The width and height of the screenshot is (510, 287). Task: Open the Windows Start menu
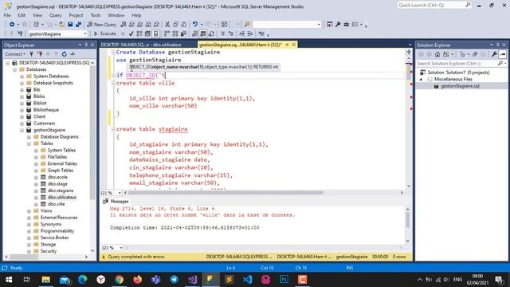pos(9,280)
